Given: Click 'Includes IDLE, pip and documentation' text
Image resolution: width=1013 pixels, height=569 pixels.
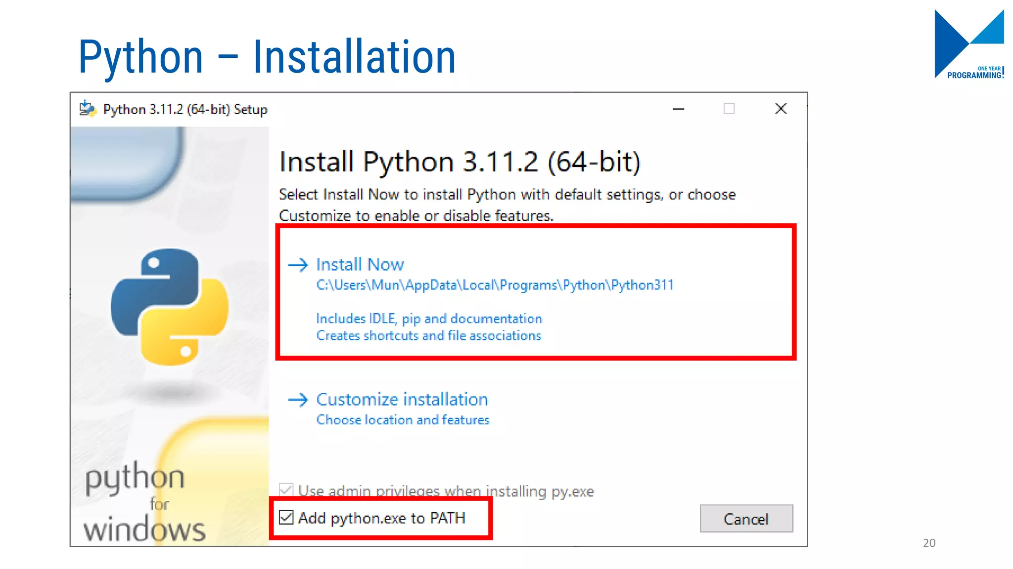Looking at the screenshot, I should pyautogui.click(x=429, y=319).
